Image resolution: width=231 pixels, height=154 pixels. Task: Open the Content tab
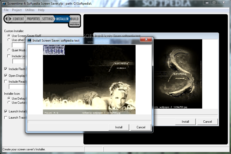(19, 19)
